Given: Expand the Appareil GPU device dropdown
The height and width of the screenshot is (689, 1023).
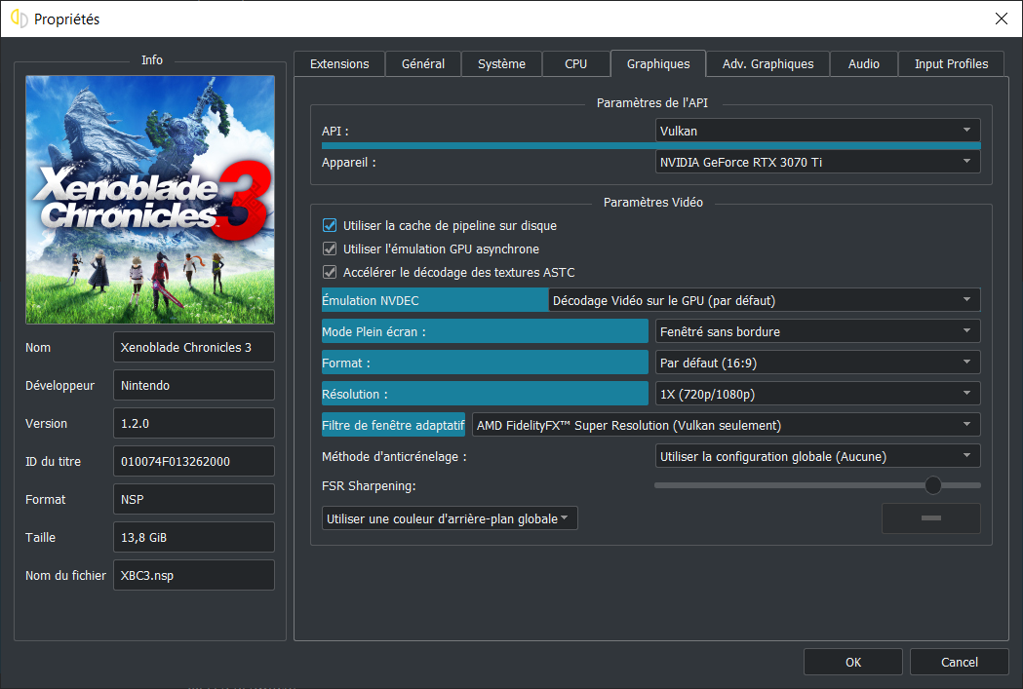Looking at the screenshot, I should tap(817, 162).
